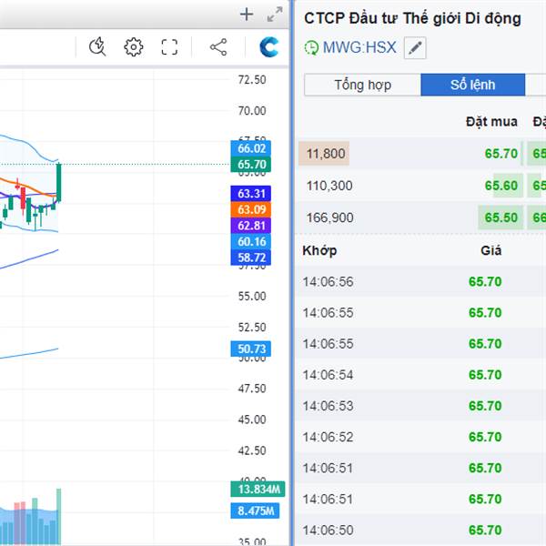Click the 63.31 indicator label

pos(251,194)
